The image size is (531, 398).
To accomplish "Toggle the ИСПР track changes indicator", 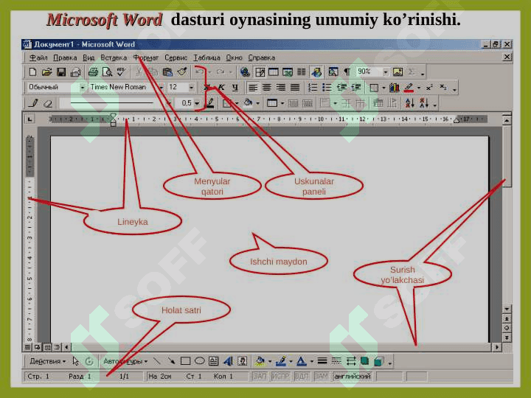I will coord(280,377).
